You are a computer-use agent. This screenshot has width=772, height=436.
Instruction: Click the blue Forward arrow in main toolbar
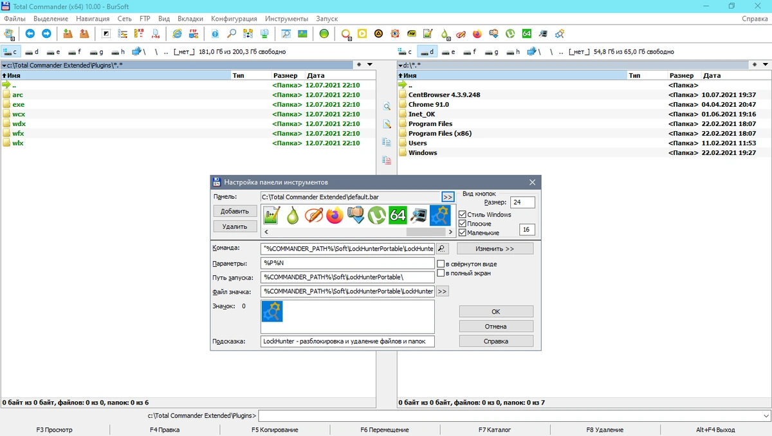[x=46, y=33]
